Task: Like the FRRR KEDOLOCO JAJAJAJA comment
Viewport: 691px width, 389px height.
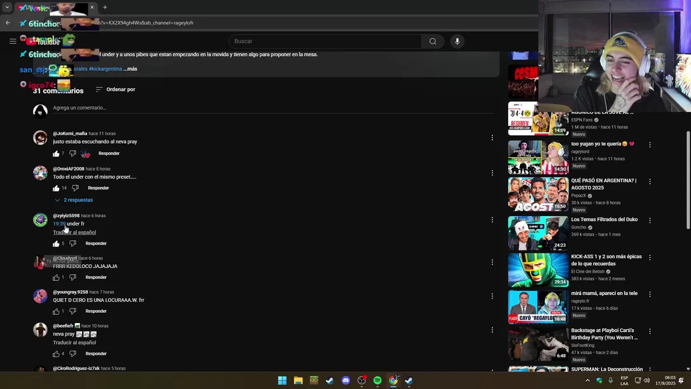Action: [56, 278]
